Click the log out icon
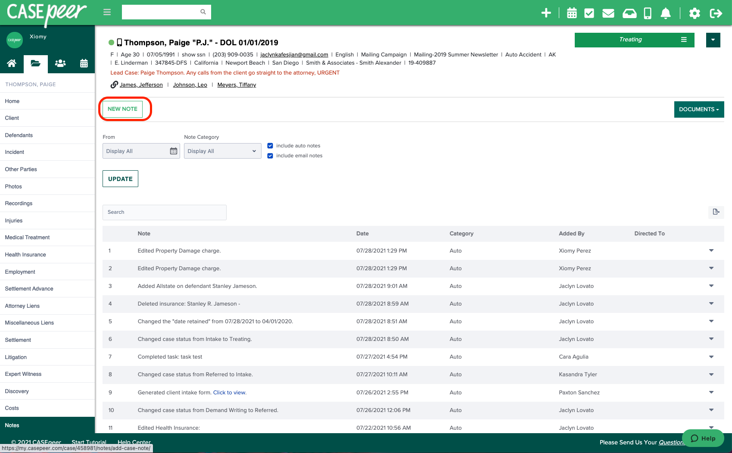This screenshot has height=453, width=732. pos(716,13)
